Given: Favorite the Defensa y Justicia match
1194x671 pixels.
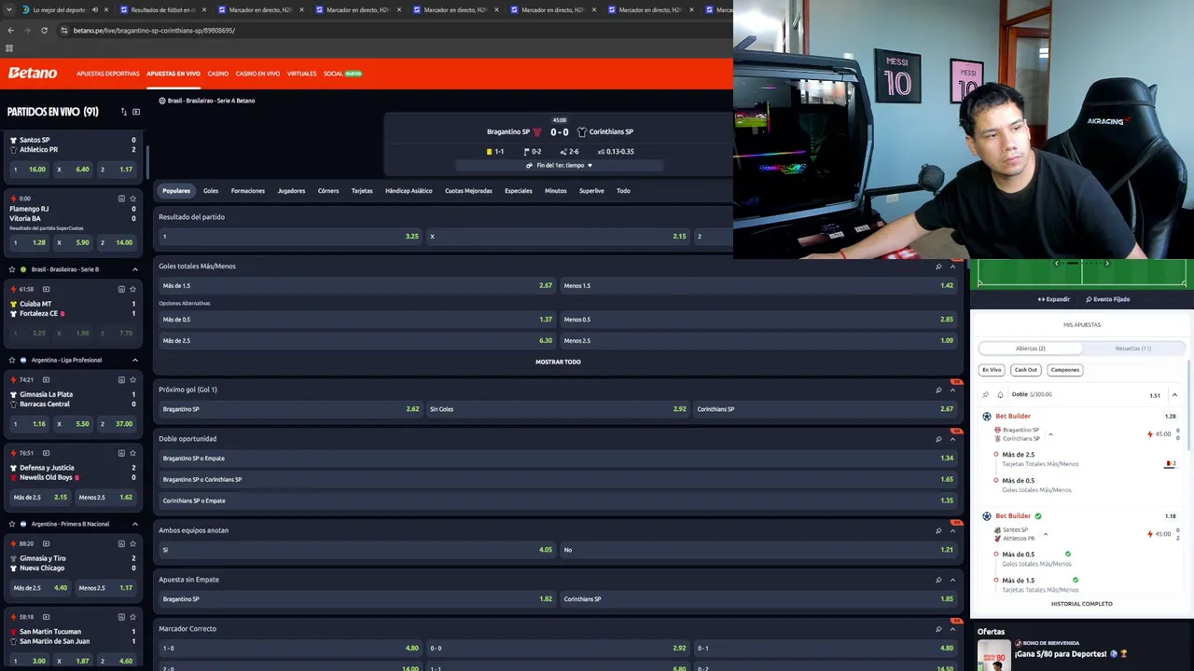Looking at the screenshot, I should [x=133, y=453].
